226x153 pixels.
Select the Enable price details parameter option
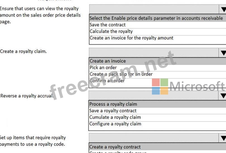point(156,18)
